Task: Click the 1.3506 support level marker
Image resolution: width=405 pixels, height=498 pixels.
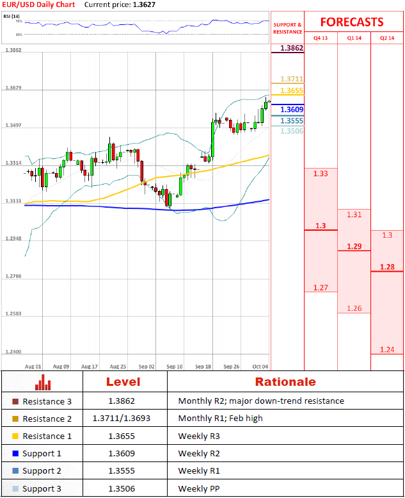Action: click(292, 131)
